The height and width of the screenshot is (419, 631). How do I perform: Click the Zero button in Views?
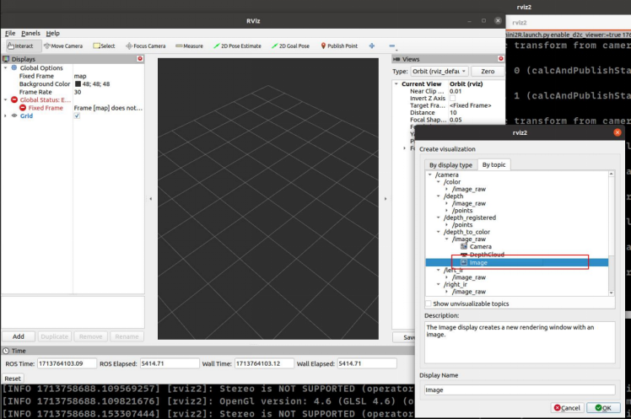point(488,72)
